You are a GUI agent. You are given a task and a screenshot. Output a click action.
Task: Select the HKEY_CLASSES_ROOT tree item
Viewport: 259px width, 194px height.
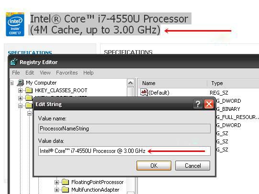coord(61,90)
